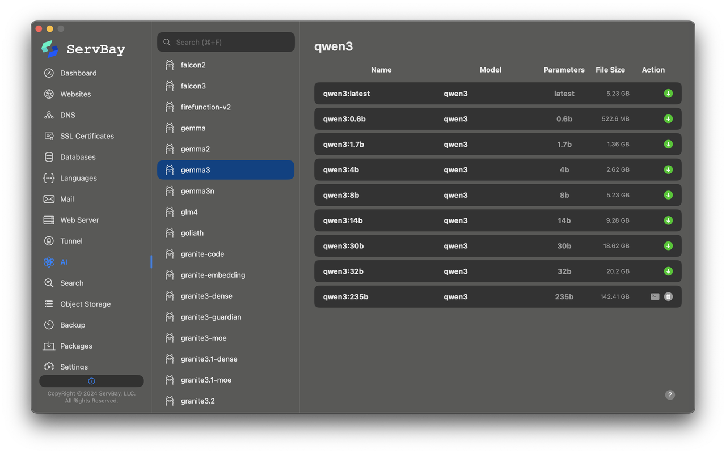Screen dimensions: 726x454
Task: Click the help question mark button
Action: tap(670, 395)
